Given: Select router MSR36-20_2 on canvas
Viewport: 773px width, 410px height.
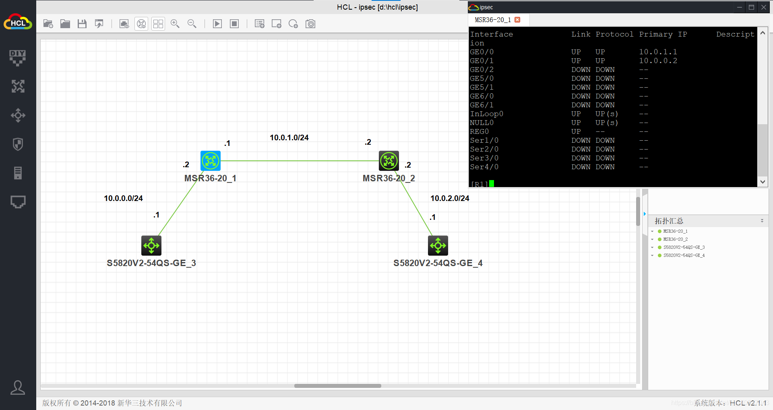Looking at the screenshot, I should coord(389,161).
